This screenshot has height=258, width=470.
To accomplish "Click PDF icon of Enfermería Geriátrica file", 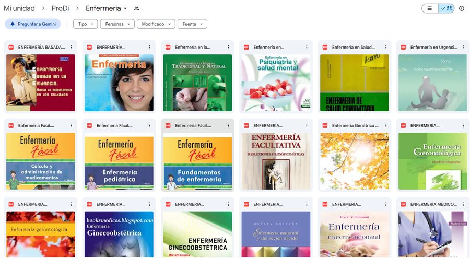I will (325, 126).
